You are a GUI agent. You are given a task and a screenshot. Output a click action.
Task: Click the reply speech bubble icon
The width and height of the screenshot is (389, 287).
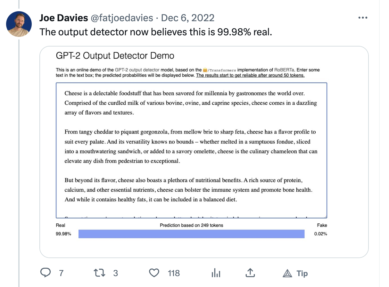coord(46,273)
